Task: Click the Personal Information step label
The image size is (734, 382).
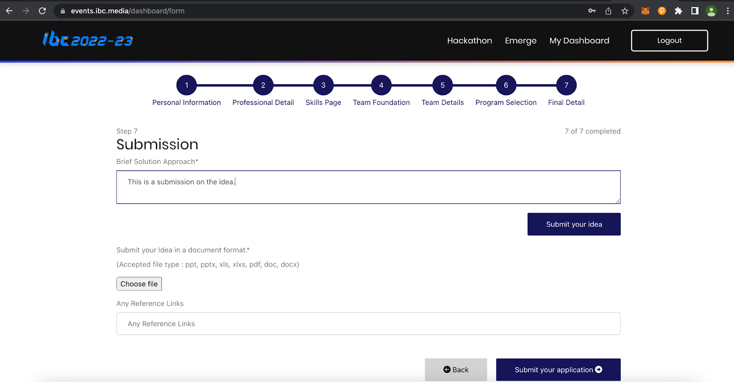Action: tap(187, 103)
